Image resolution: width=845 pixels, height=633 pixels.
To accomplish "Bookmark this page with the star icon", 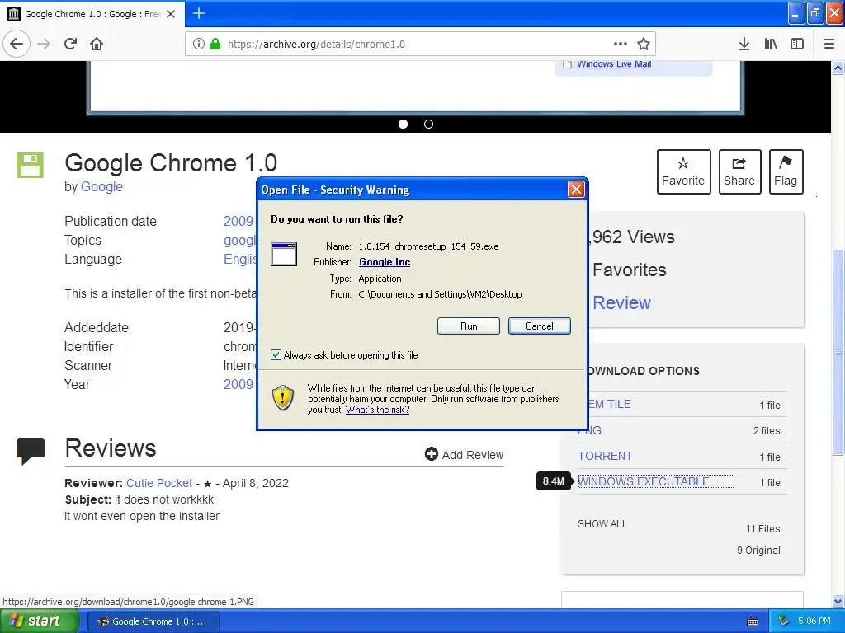I will (x=644, y=44).
